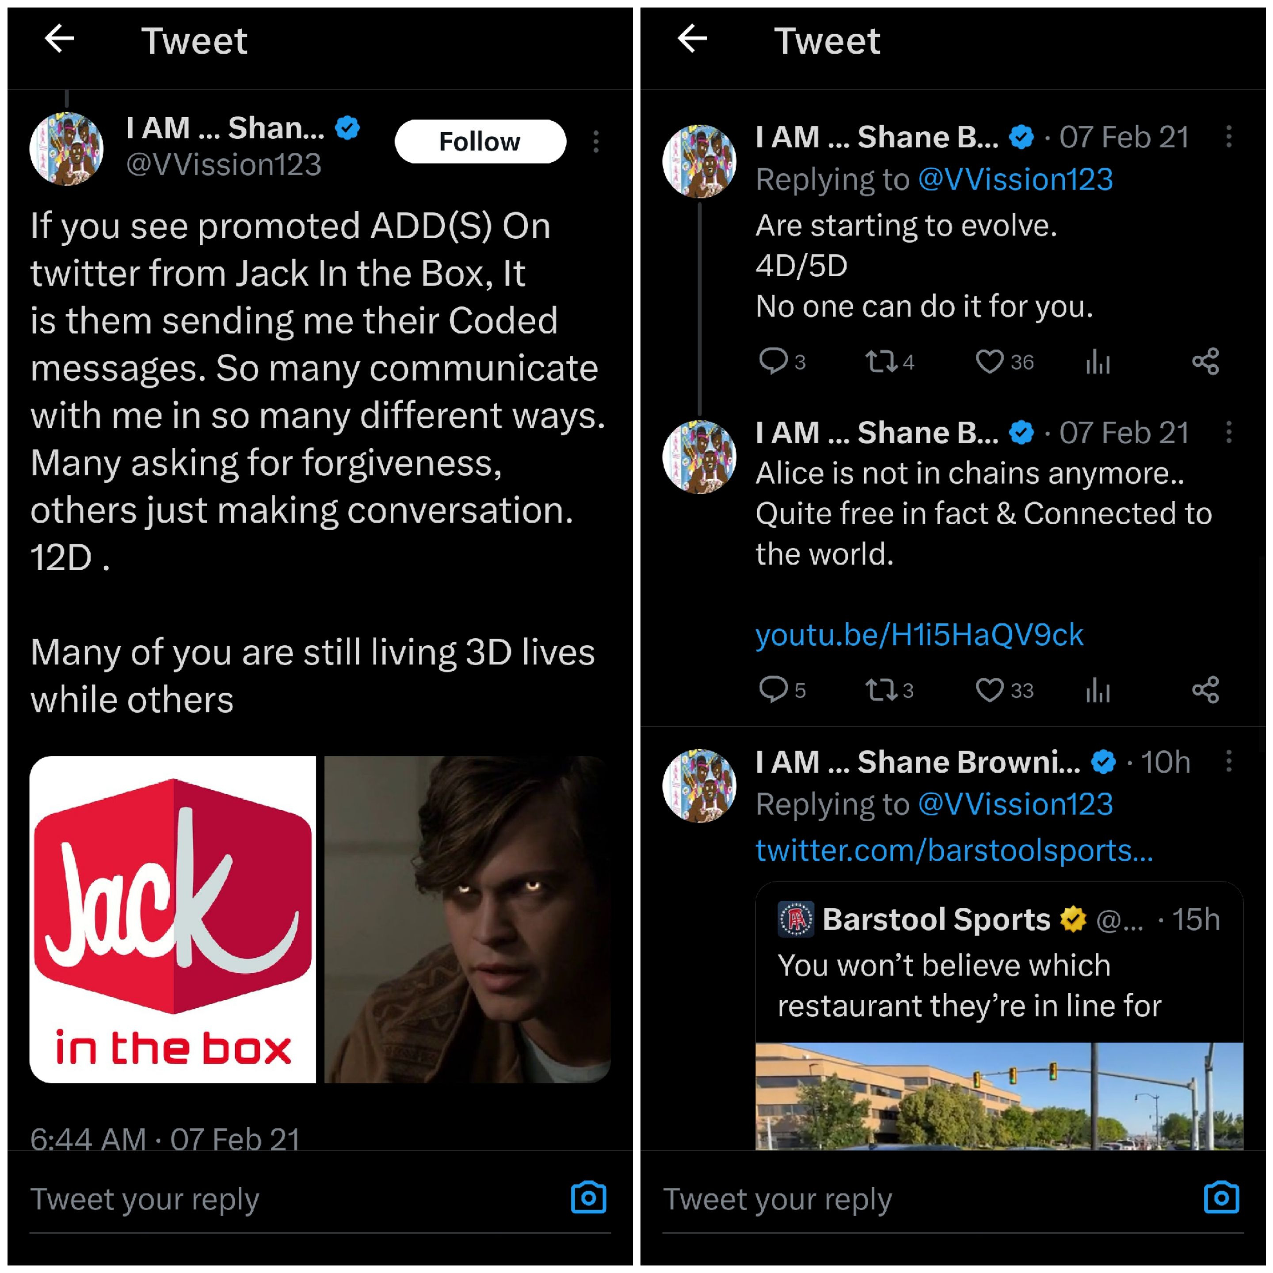
Task: View analytics for "Are starting to evolve" tweet
Action: (1098, 362)
